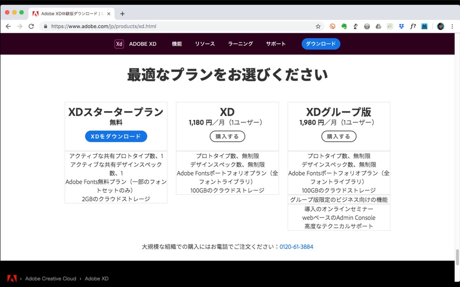Open the Google Drive extension

378,26
